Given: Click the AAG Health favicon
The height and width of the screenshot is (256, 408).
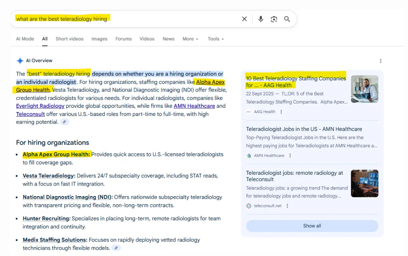Looking at the screenshot, I should tap(249, 112).
